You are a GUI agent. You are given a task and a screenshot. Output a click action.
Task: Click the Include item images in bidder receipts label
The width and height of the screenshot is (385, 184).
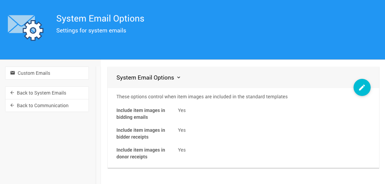(x=141, y=133)
